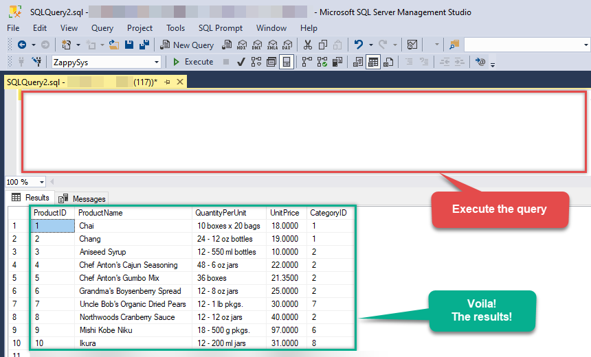Switch to the Messages tab
The image size is (591, 357).
click(x=82, y=198)
